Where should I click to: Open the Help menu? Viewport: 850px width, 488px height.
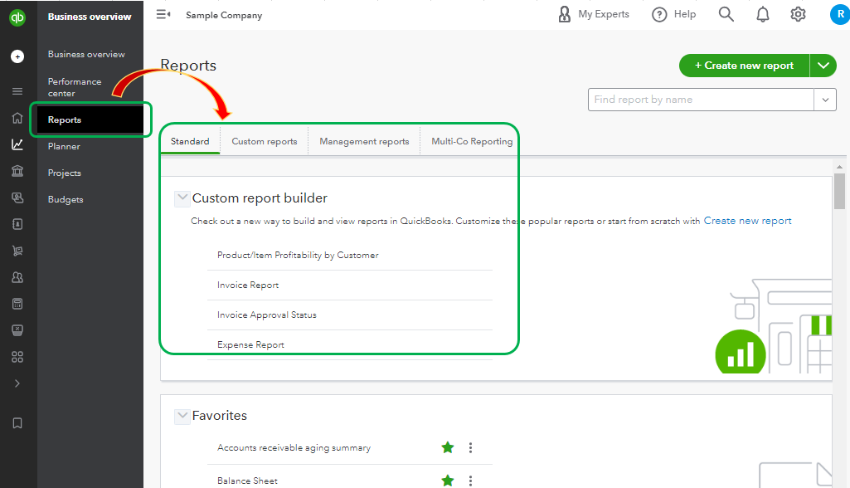click(674, 14)
